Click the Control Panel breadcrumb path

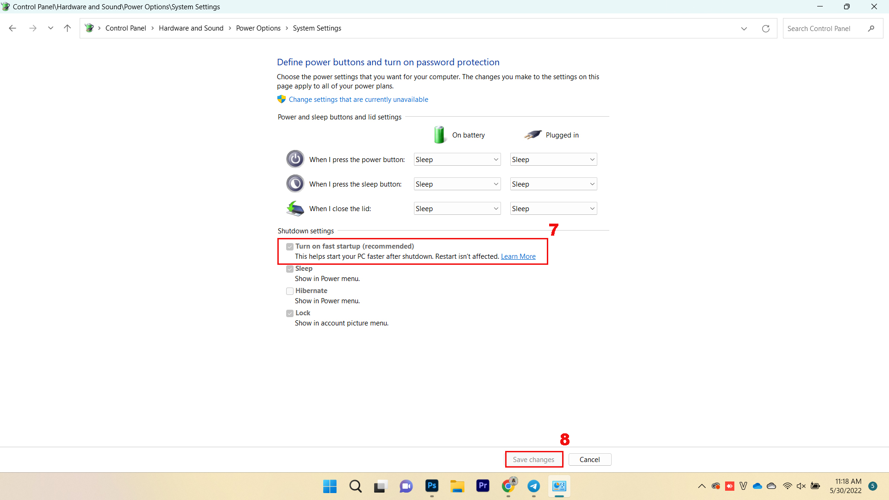(x=125, y=28)
